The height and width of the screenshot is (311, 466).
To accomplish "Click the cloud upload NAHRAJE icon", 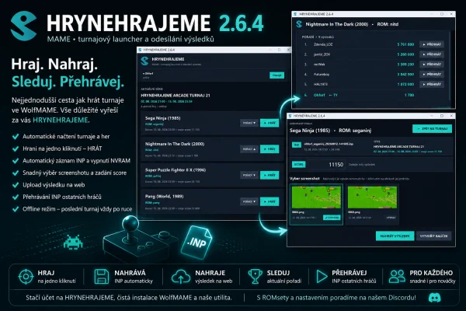I will [181, 277].
